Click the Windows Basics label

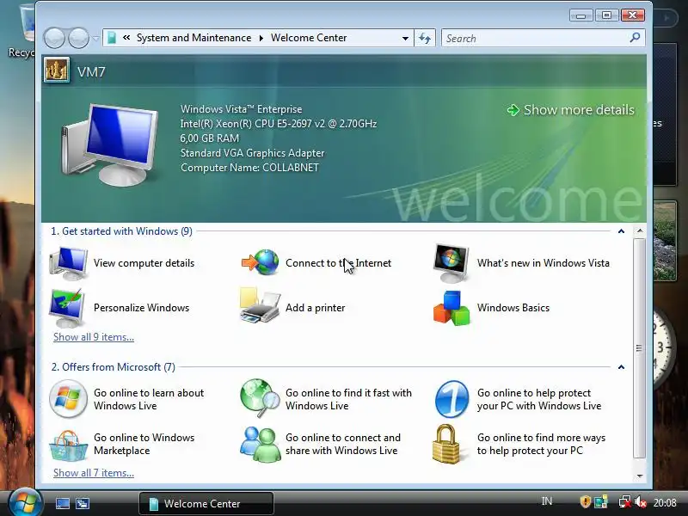click(x=513, y=308)
